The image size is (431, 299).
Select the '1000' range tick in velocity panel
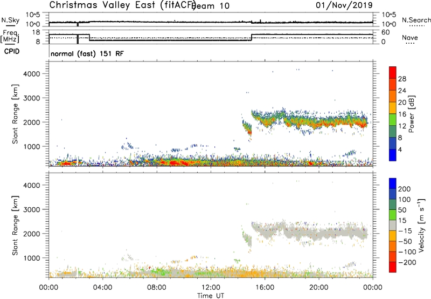[31, 258]
